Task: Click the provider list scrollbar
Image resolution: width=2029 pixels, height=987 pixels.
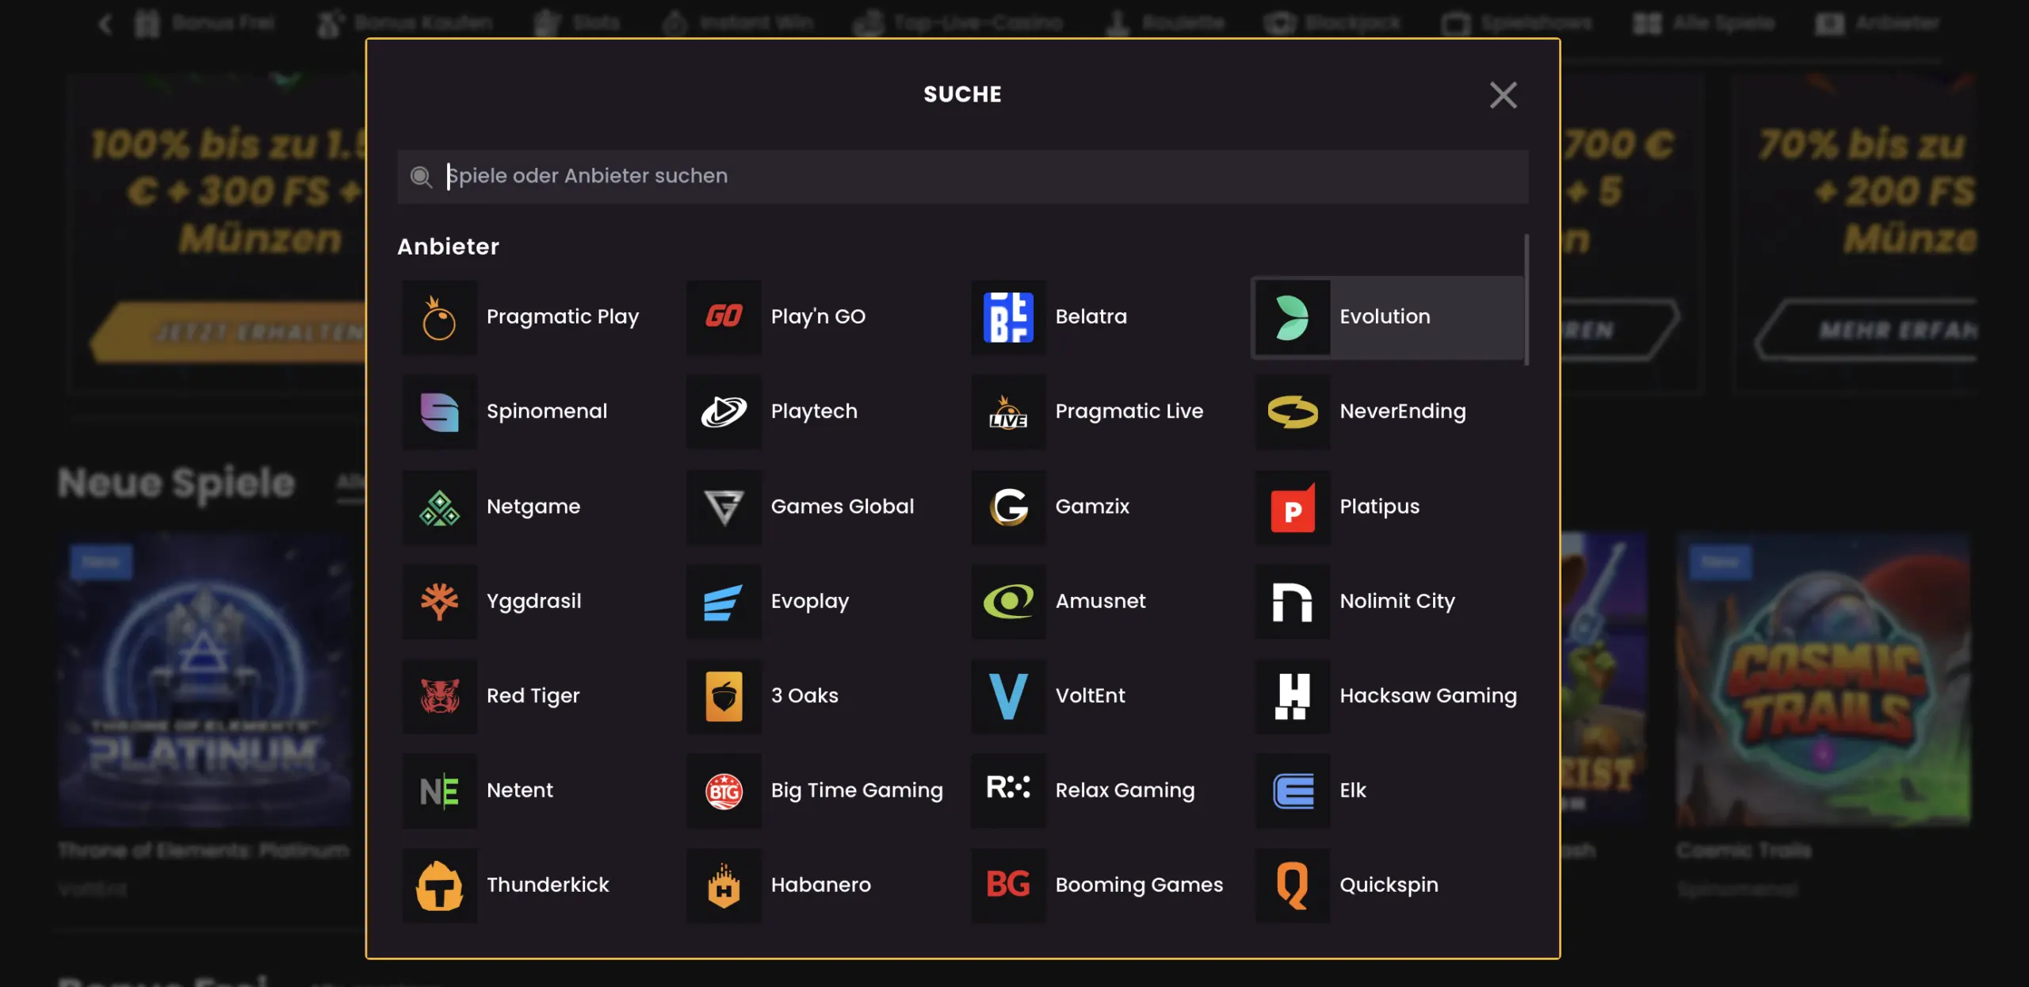Action: point(1527,300)
